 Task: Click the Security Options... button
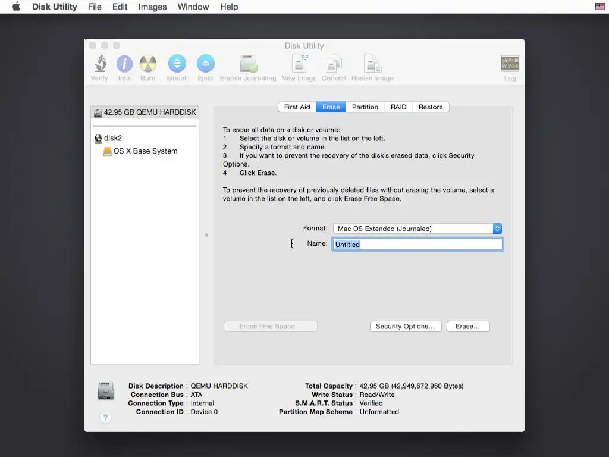406,327
